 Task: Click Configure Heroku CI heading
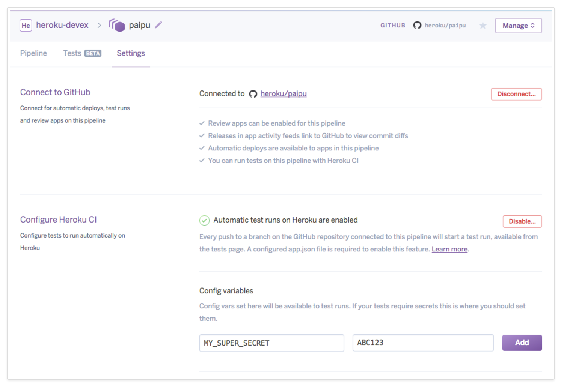click(58, 220)
